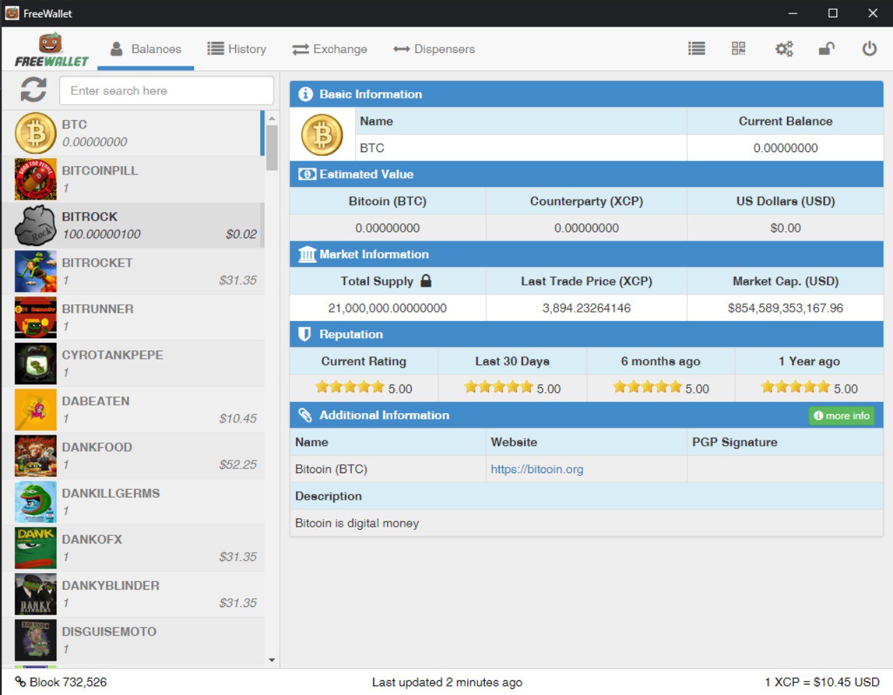Screen dimensions: 893x695
Task: Click the Market Information bank icon
Action: click(x=307, y=254)
